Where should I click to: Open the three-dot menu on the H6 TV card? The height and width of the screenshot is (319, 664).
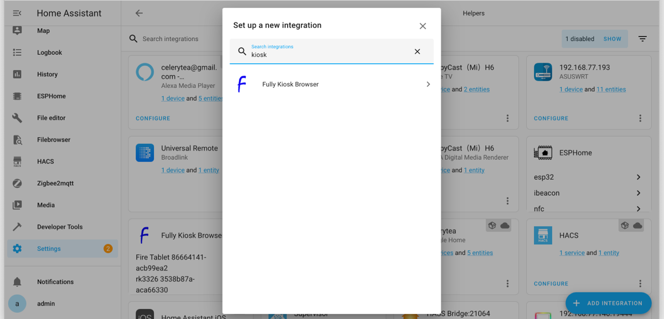[x=507, y=118]
